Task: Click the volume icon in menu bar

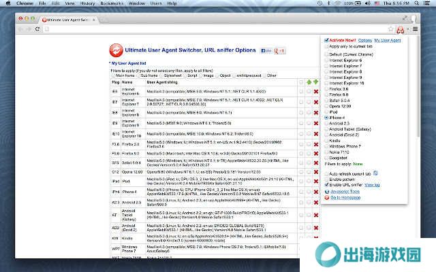Action: (x=368, y=3)
